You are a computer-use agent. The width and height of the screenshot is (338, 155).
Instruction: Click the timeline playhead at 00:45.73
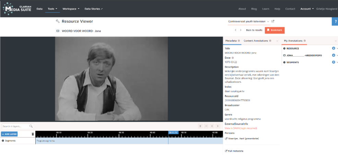coord(173,132)
